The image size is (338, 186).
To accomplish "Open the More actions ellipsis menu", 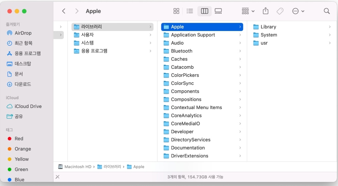I will [298, 11].
